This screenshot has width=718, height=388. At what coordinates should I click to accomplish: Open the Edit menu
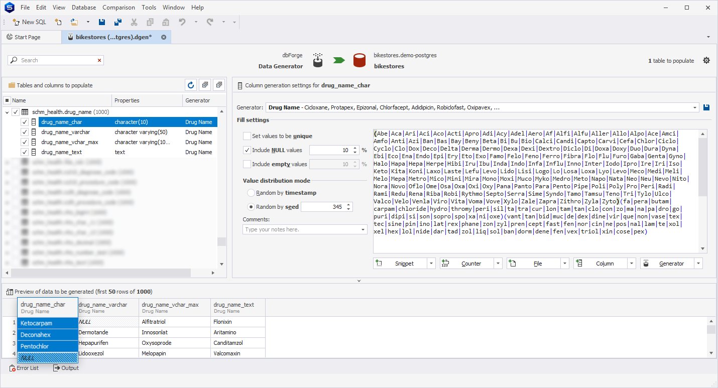tap(41, 8)
